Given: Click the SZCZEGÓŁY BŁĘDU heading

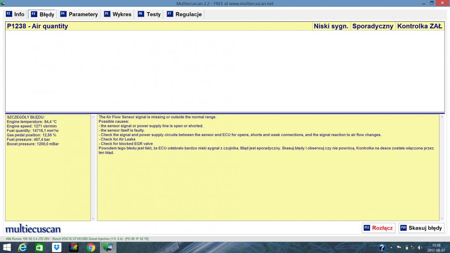Looking at the screenshot, I should pyautogui.click(x=26, y=117).
